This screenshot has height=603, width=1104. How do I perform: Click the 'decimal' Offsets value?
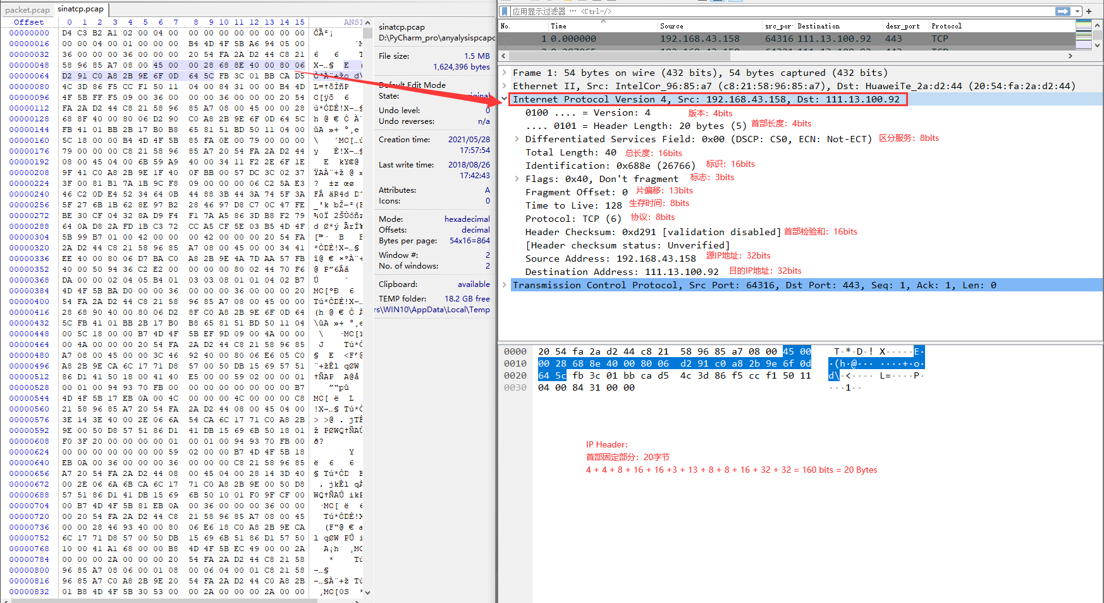pyautogui.click(x=476, y=230)
